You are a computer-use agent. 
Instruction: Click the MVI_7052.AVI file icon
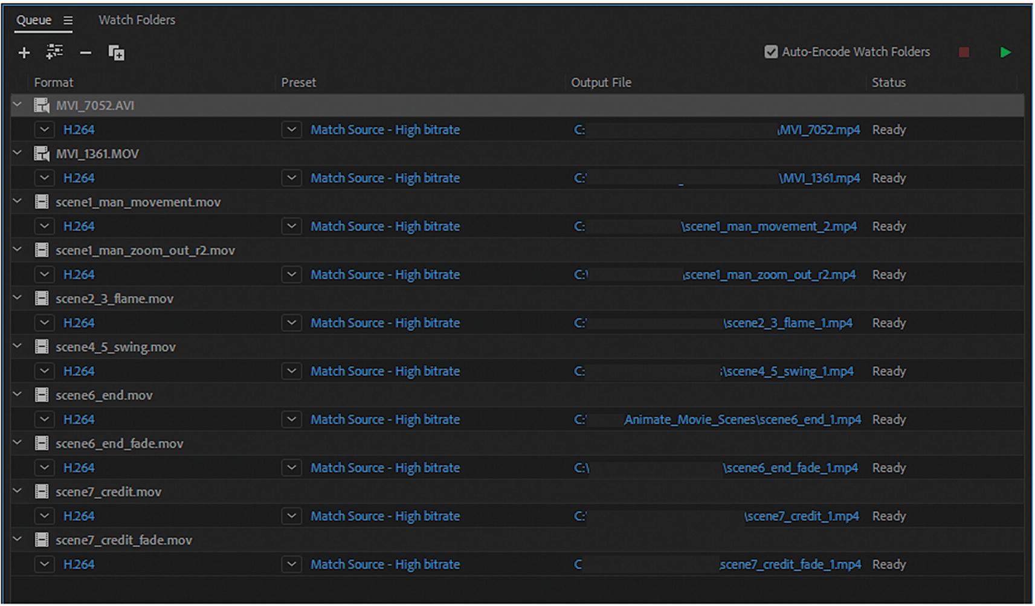click(x=42, y=106)
